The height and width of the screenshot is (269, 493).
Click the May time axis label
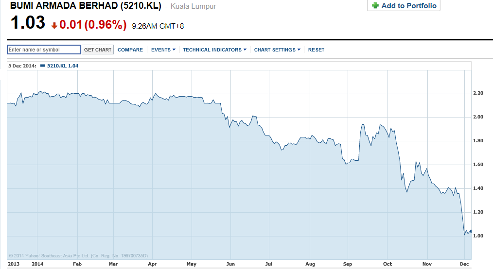click(192, 264)
